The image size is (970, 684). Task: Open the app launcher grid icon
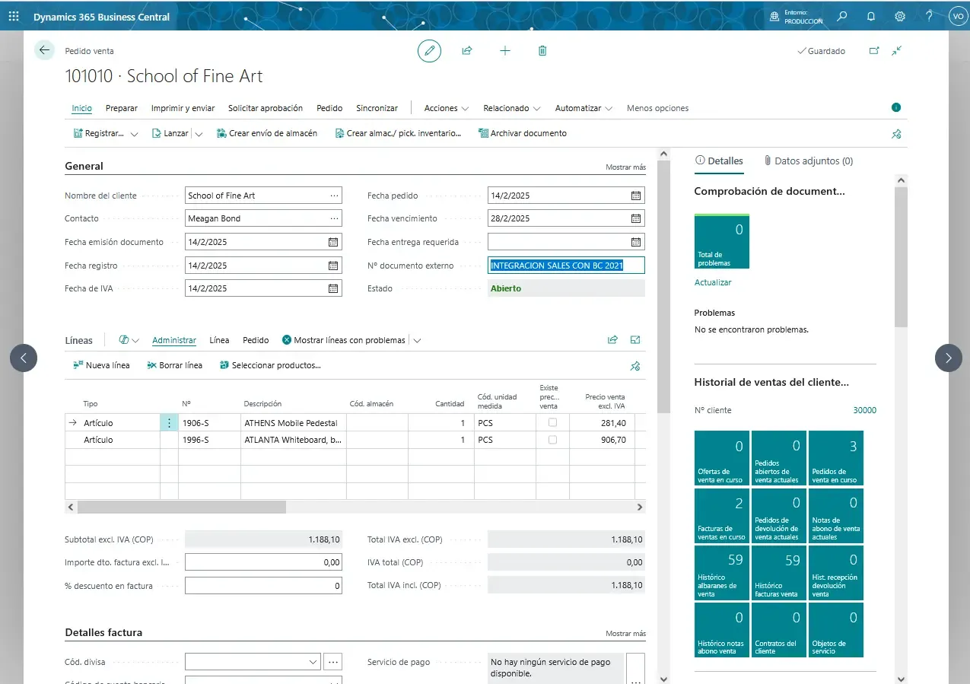(x=14, y=16)
